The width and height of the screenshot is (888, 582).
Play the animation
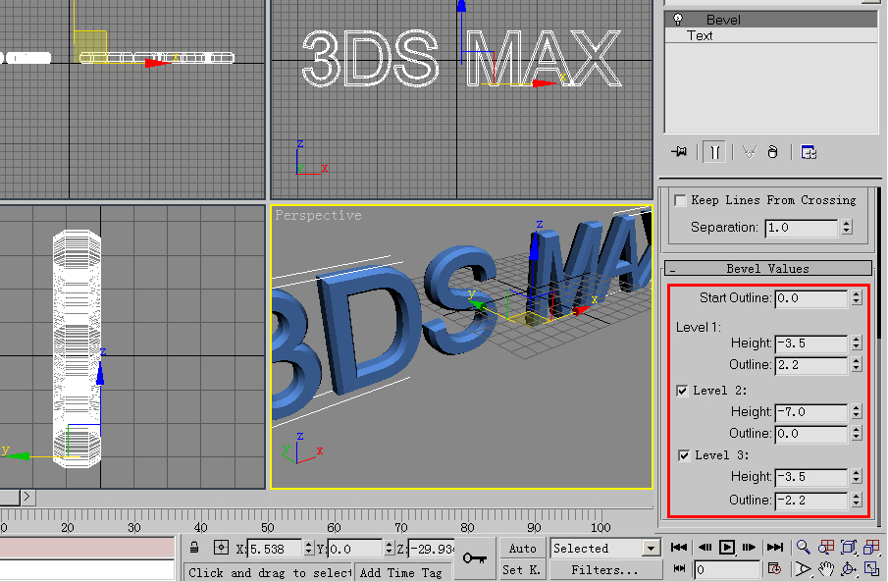tap(727, 547)
